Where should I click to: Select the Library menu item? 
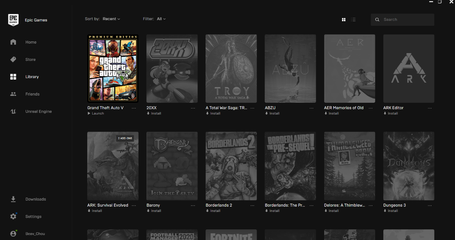coord(32,77)
